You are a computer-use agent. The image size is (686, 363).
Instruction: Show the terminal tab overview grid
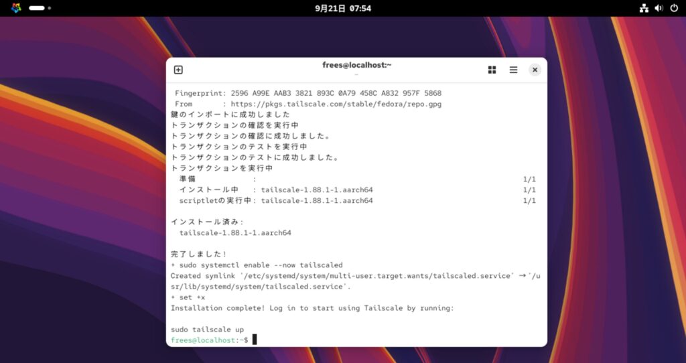click(x=492, y=70)
